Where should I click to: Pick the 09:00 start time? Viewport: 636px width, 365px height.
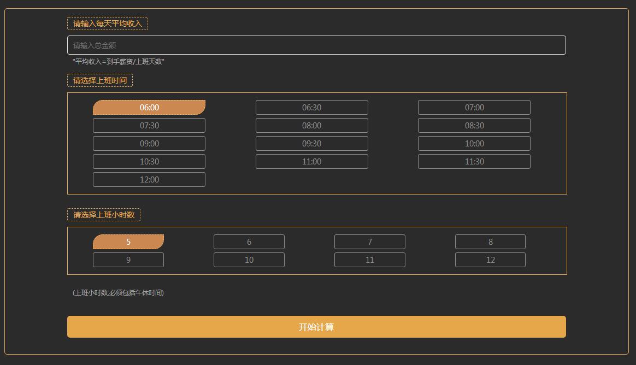(149, 144)
